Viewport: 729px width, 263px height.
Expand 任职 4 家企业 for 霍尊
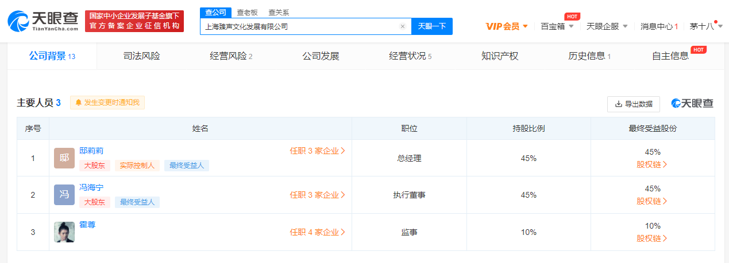click(318, 232)
